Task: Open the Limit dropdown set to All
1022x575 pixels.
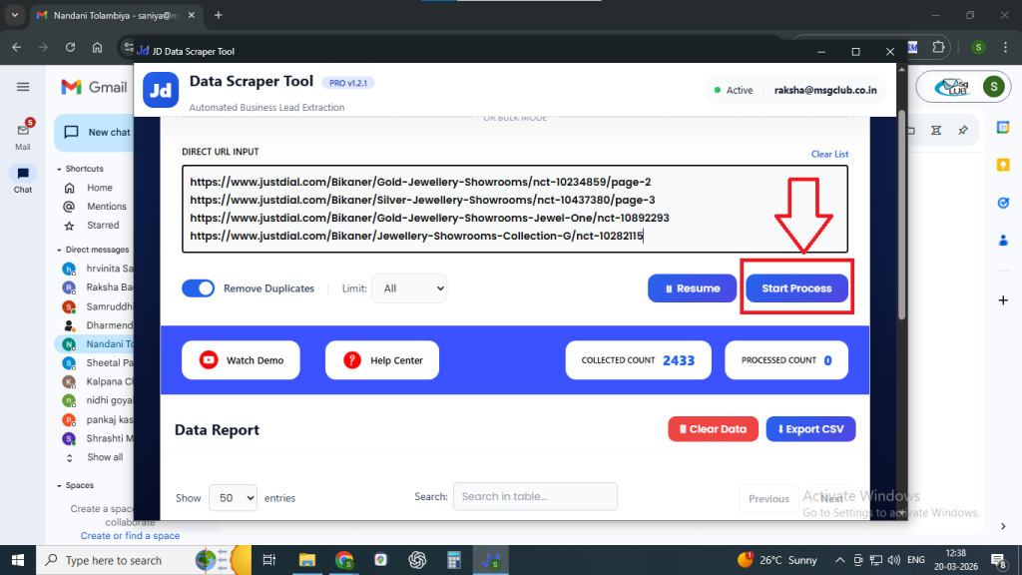Action: pos(409,288)
